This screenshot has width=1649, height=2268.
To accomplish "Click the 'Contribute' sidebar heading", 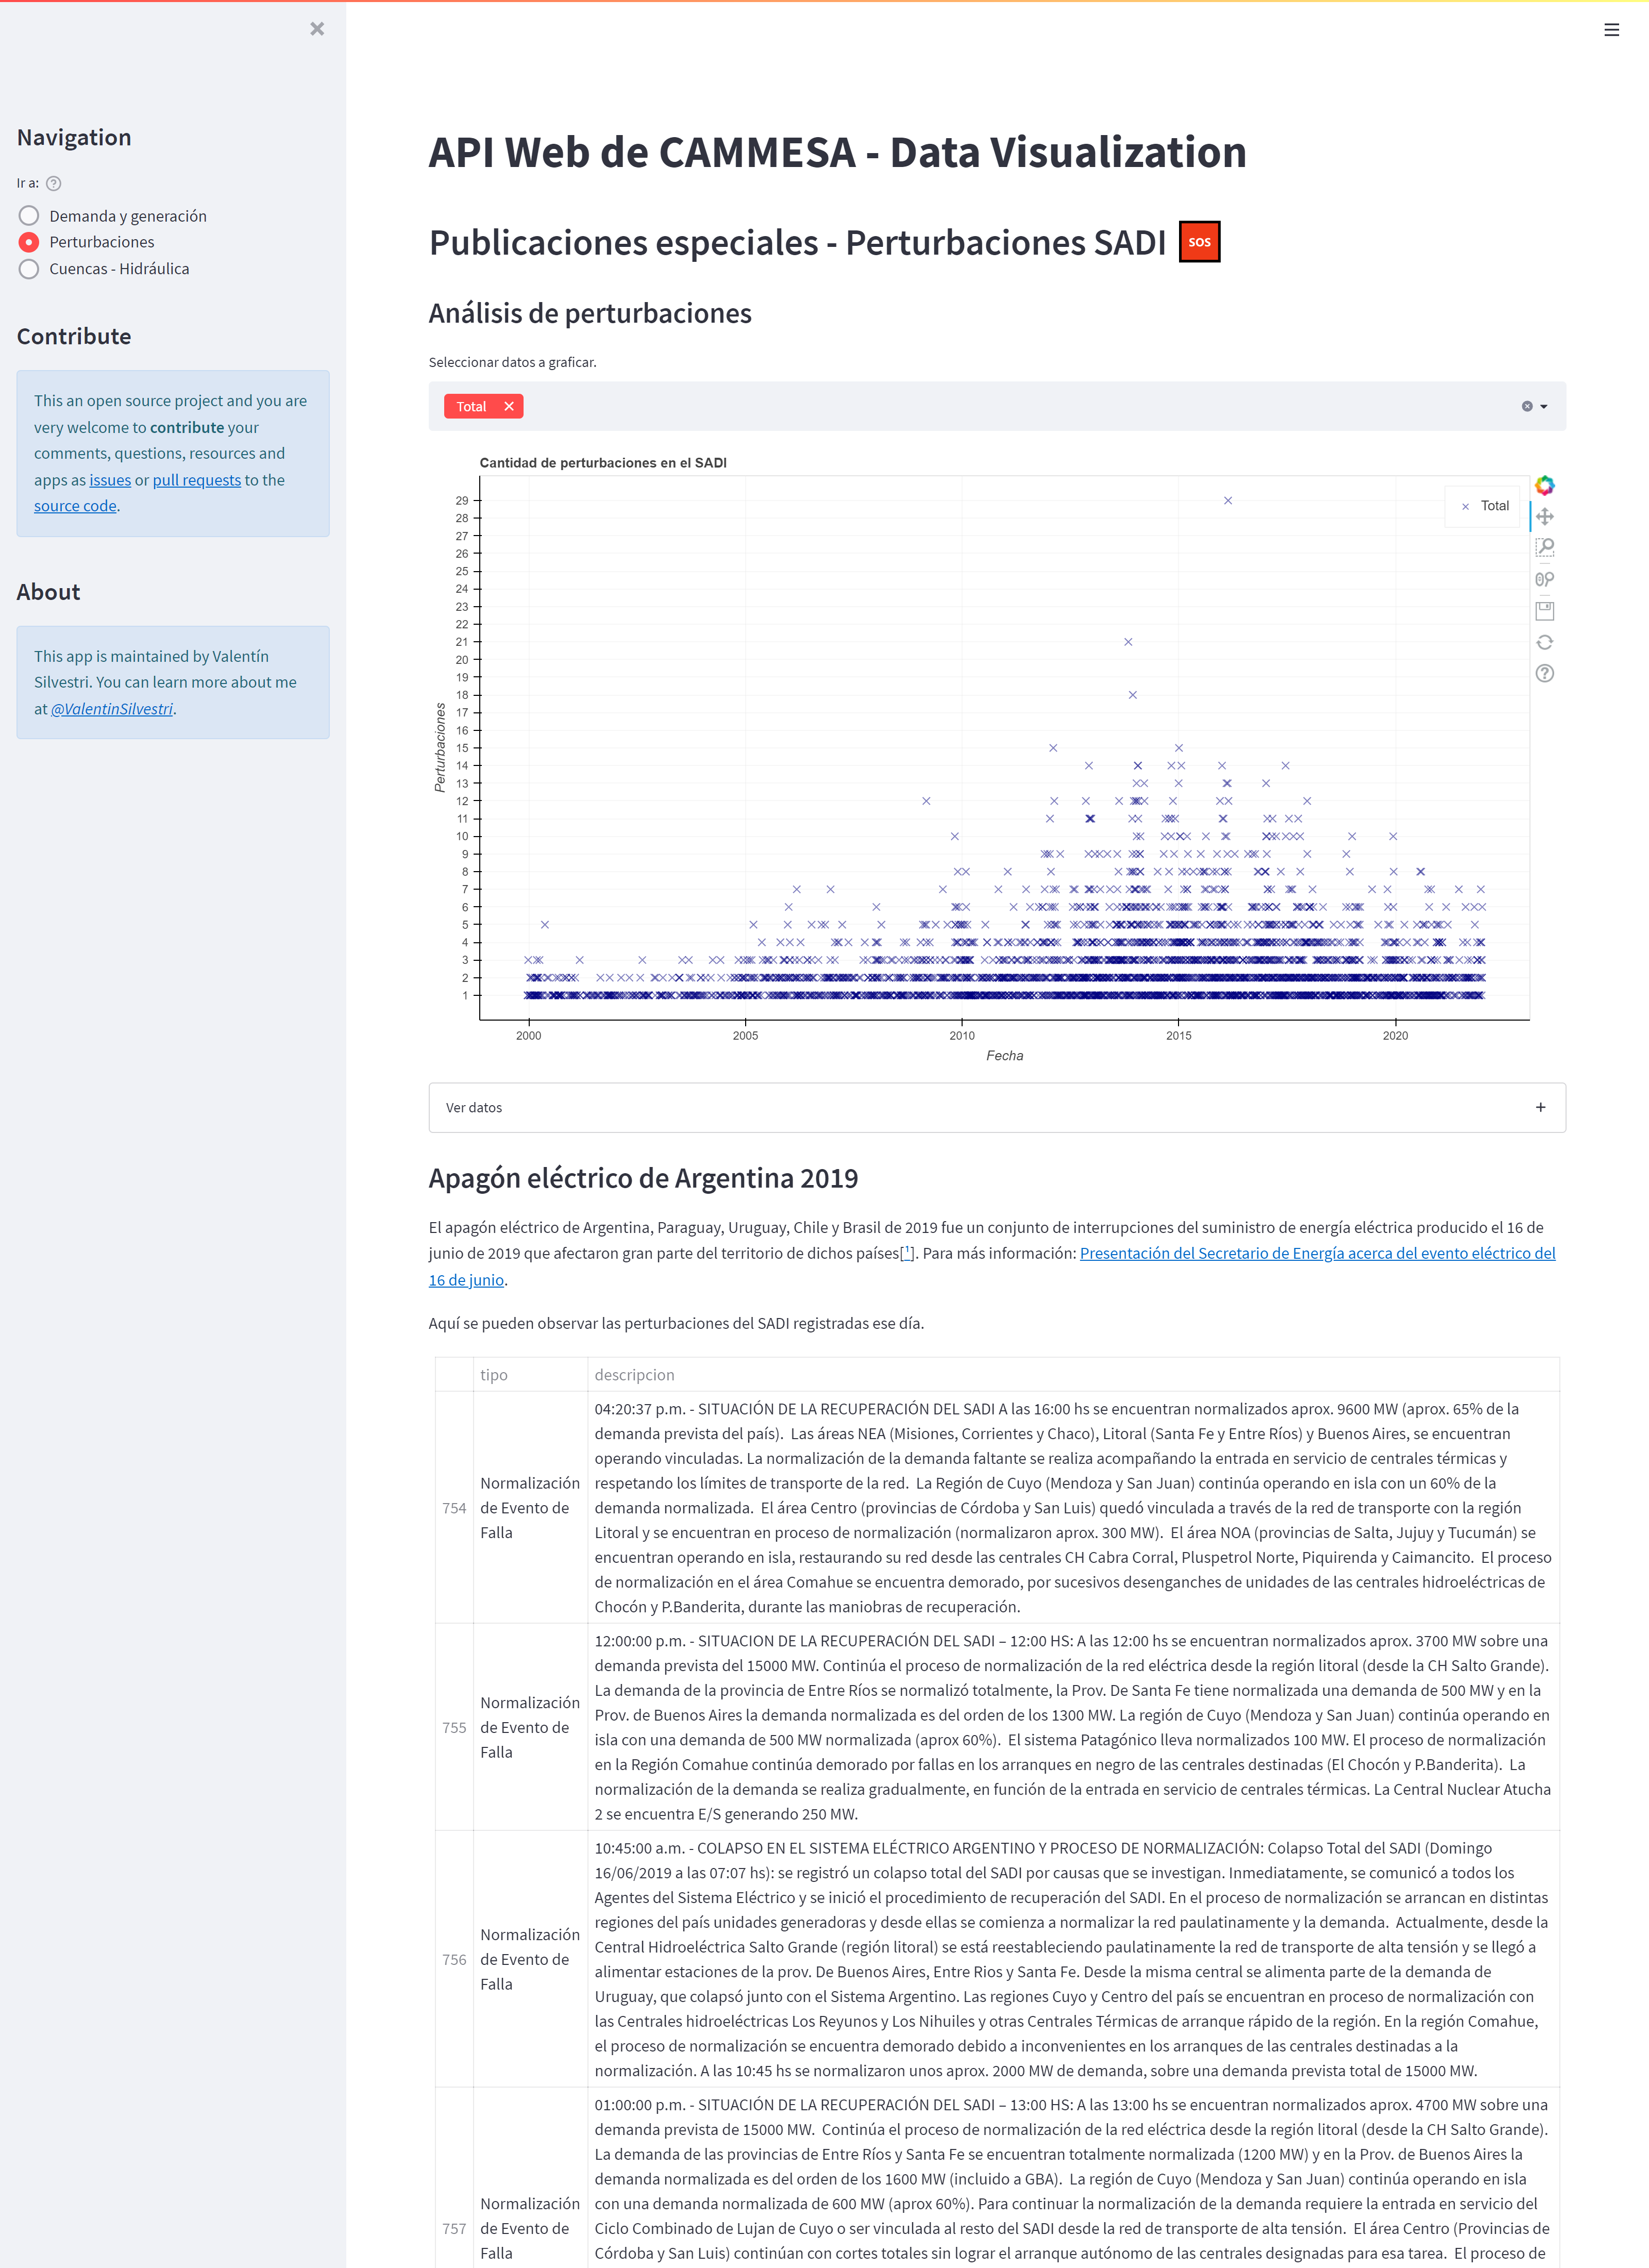I will (x=74, y=336).
